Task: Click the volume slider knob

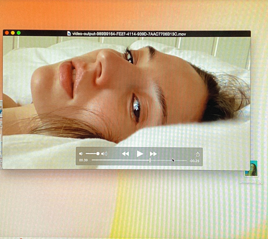Action: 98,153
